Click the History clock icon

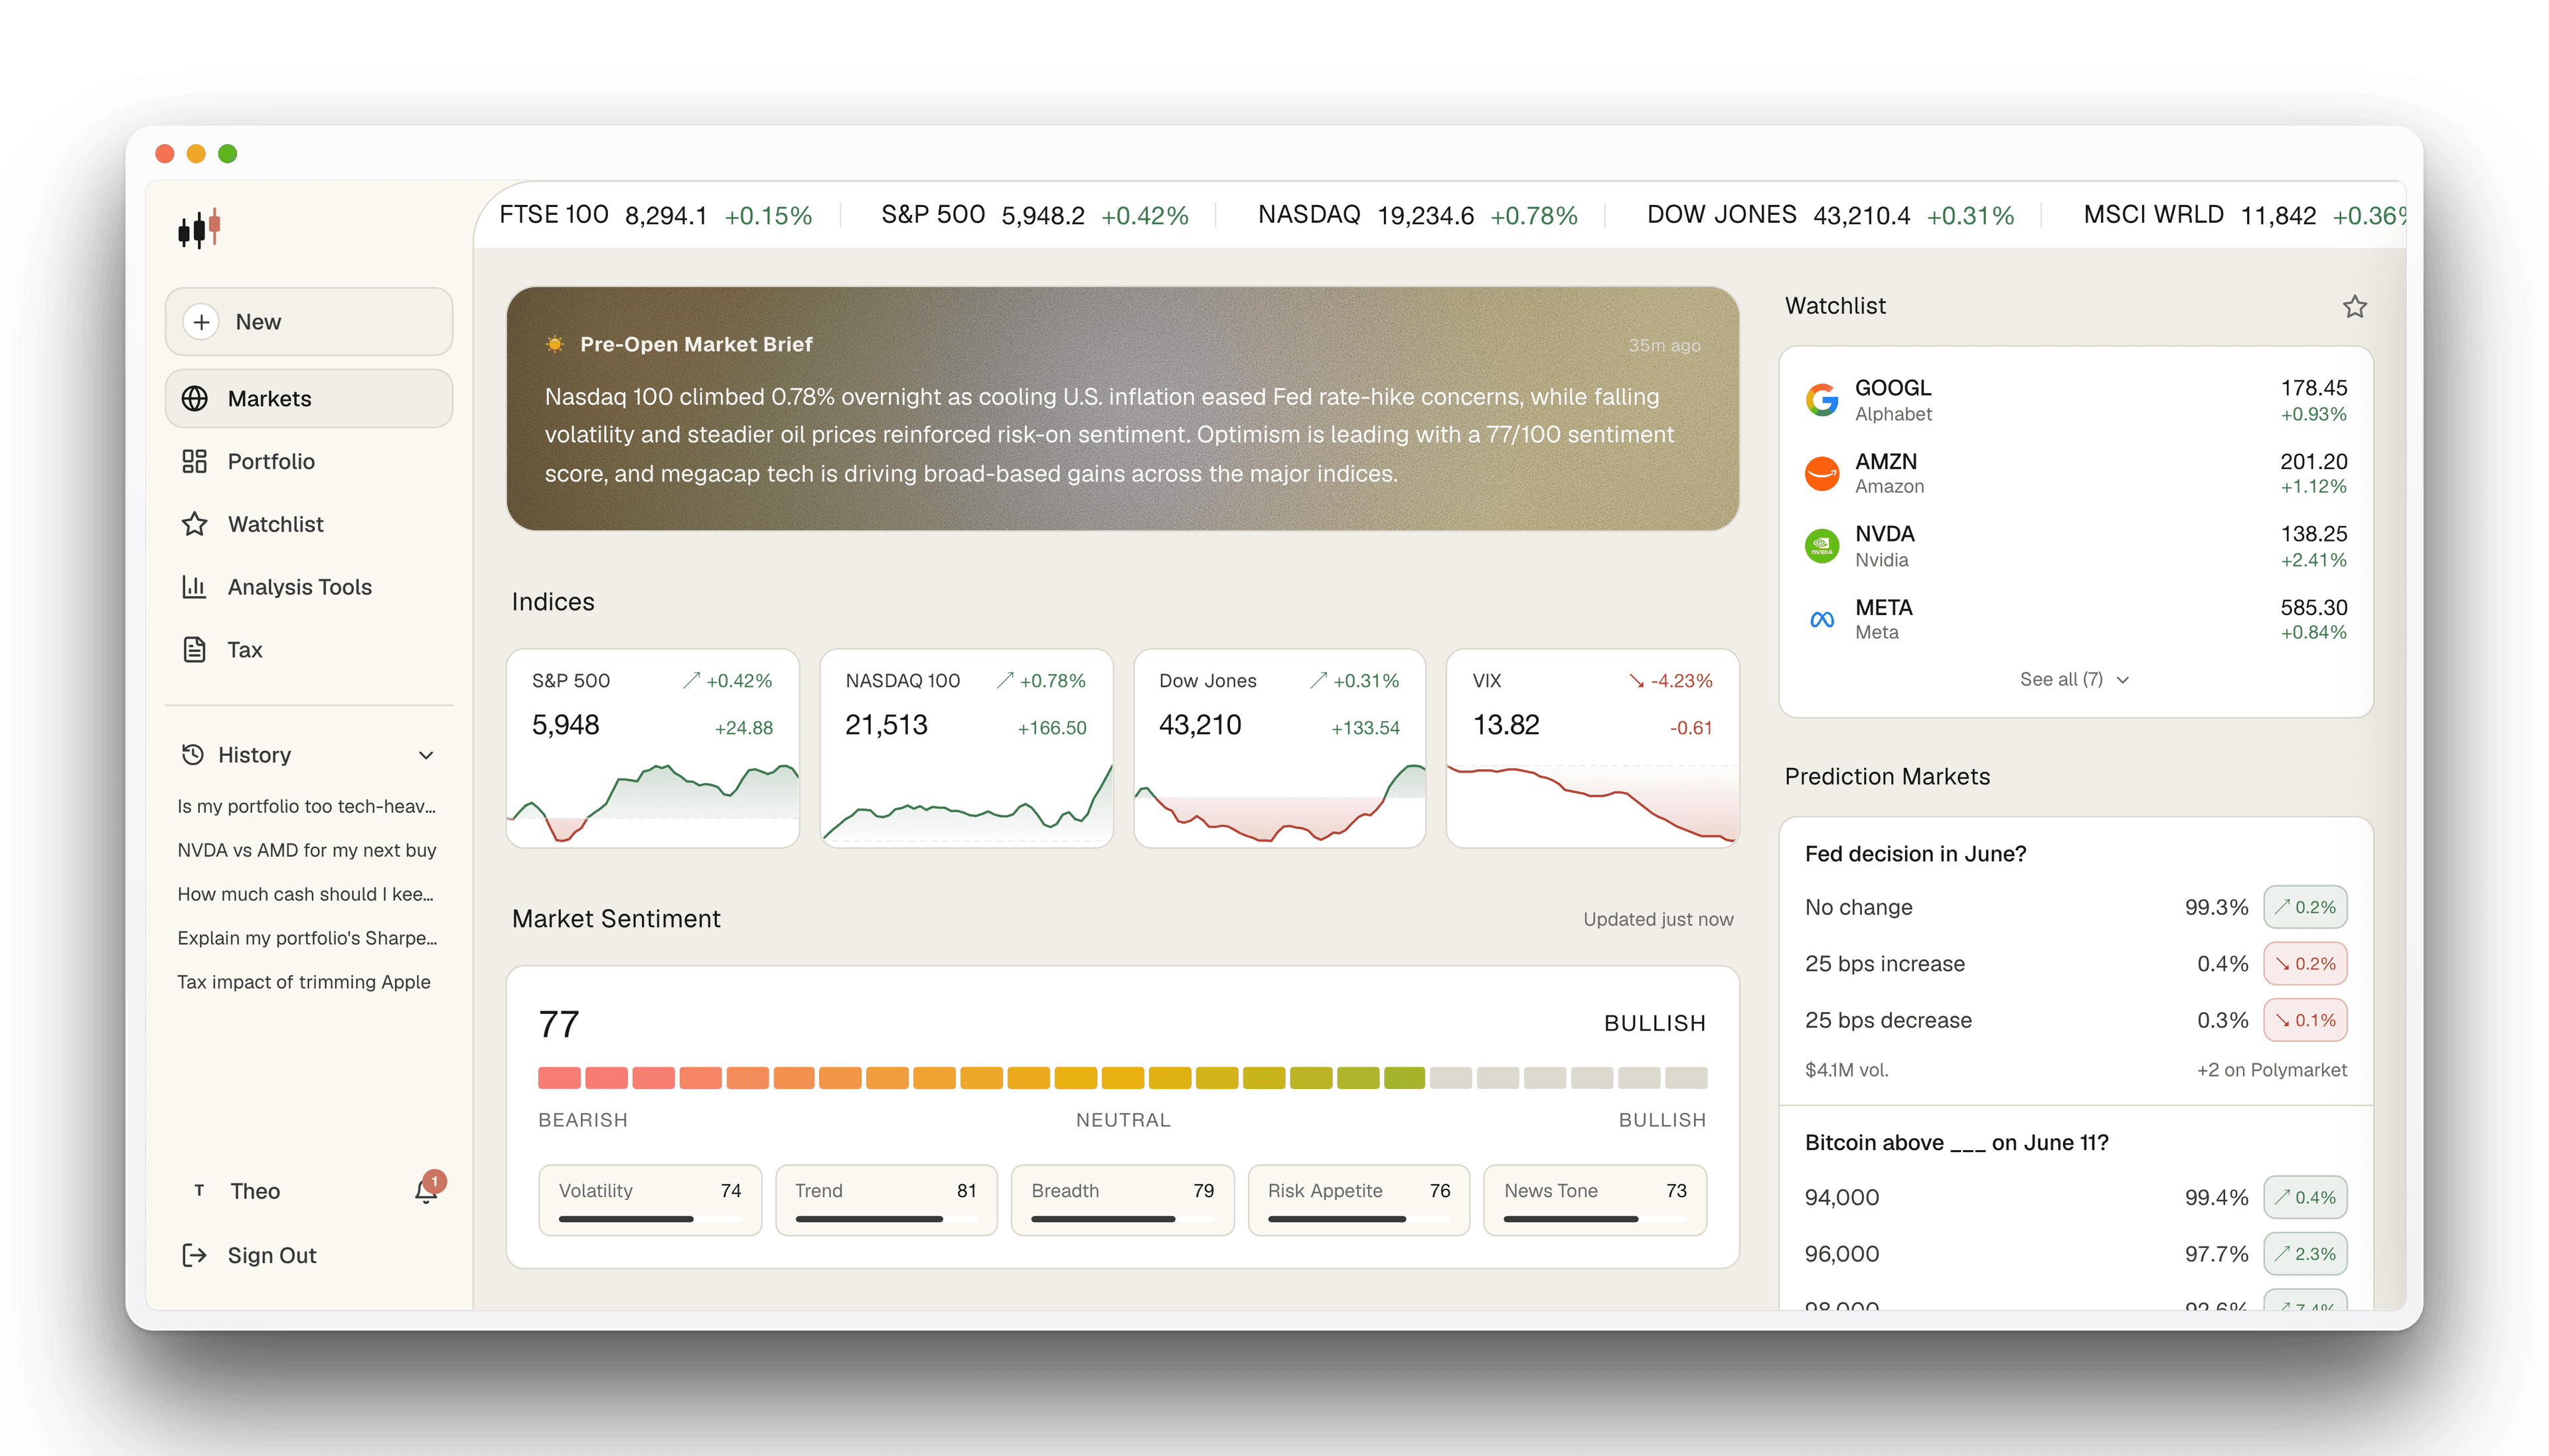tap(193, 755)
